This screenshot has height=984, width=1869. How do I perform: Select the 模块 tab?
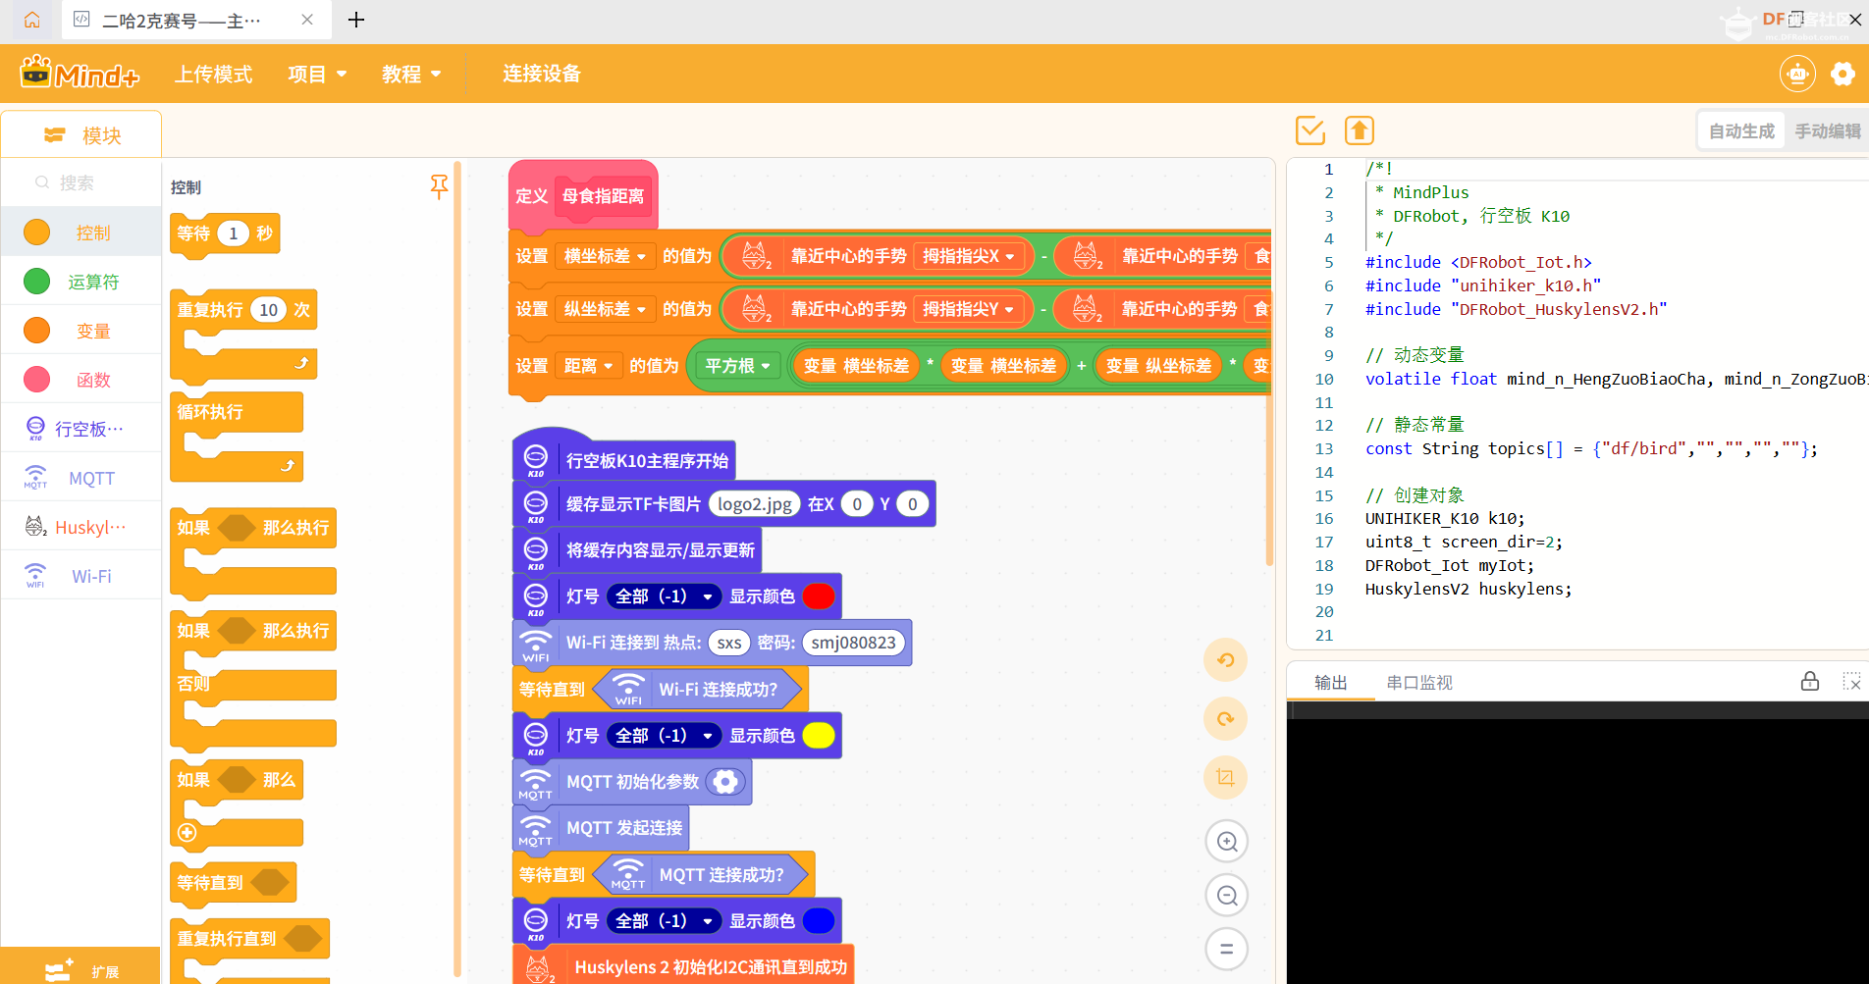(81, 134)
